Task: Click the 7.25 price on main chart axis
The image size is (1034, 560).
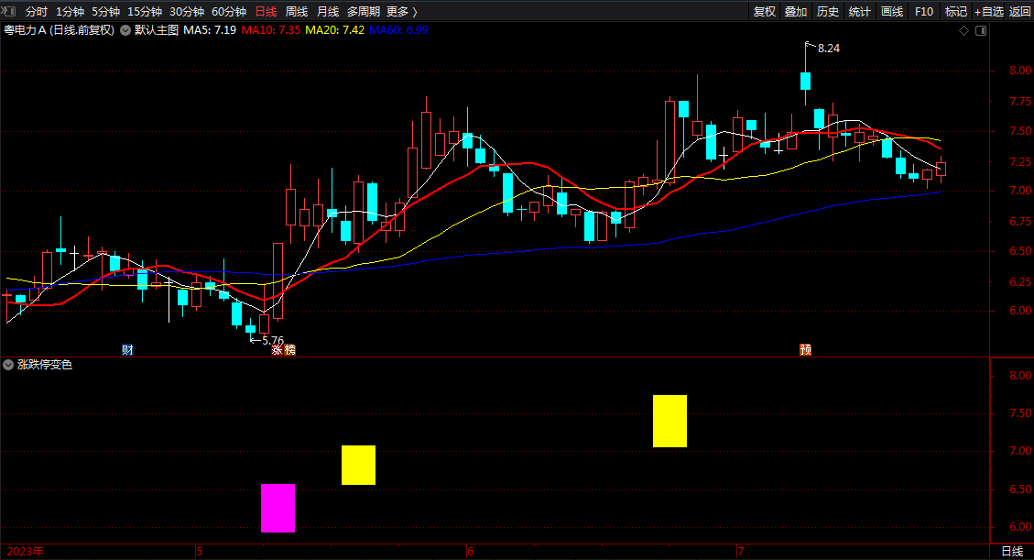Action: tap(1020, 161)
